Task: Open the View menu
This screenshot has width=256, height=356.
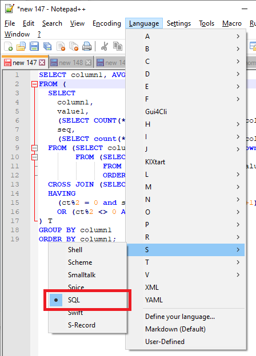Action: [77, 23]
